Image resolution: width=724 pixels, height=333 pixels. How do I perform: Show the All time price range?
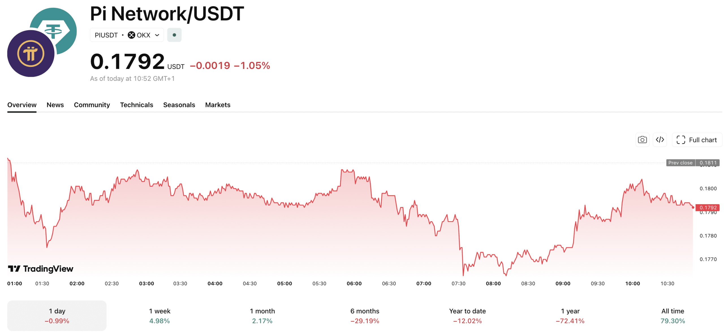coord(673,315)
